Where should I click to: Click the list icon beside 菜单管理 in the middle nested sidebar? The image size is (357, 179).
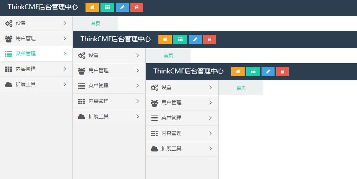[x=81, y=86]
